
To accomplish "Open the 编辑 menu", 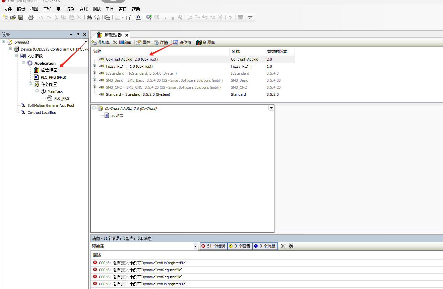I will pos(21,9).
